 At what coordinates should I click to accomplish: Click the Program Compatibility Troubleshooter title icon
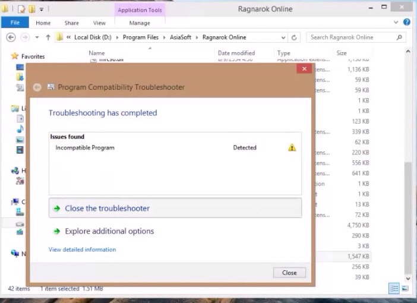point(51,87)
